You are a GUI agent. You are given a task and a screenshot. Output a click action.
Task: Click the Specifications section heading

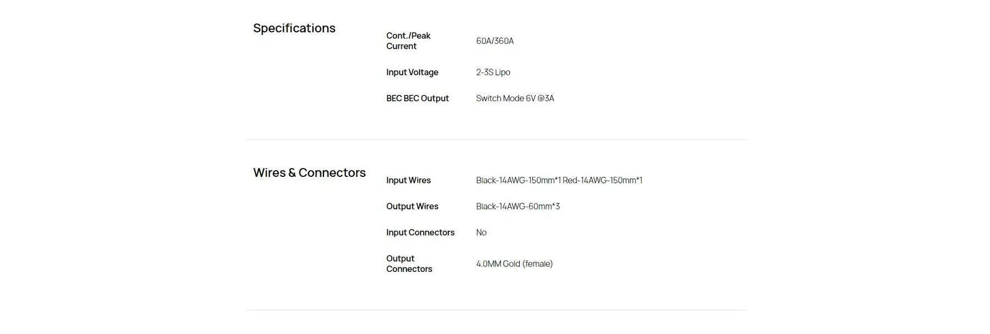pyautogui.click(x=294, y=28)
